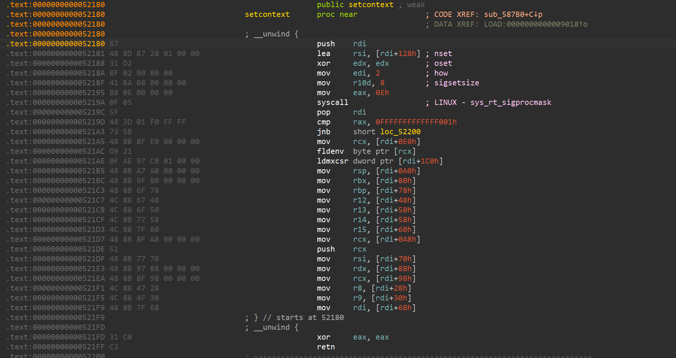Screen dimensions: 676x358
Task: Click the syscall instruction mnemonic
Action: (x=332, y=102)
